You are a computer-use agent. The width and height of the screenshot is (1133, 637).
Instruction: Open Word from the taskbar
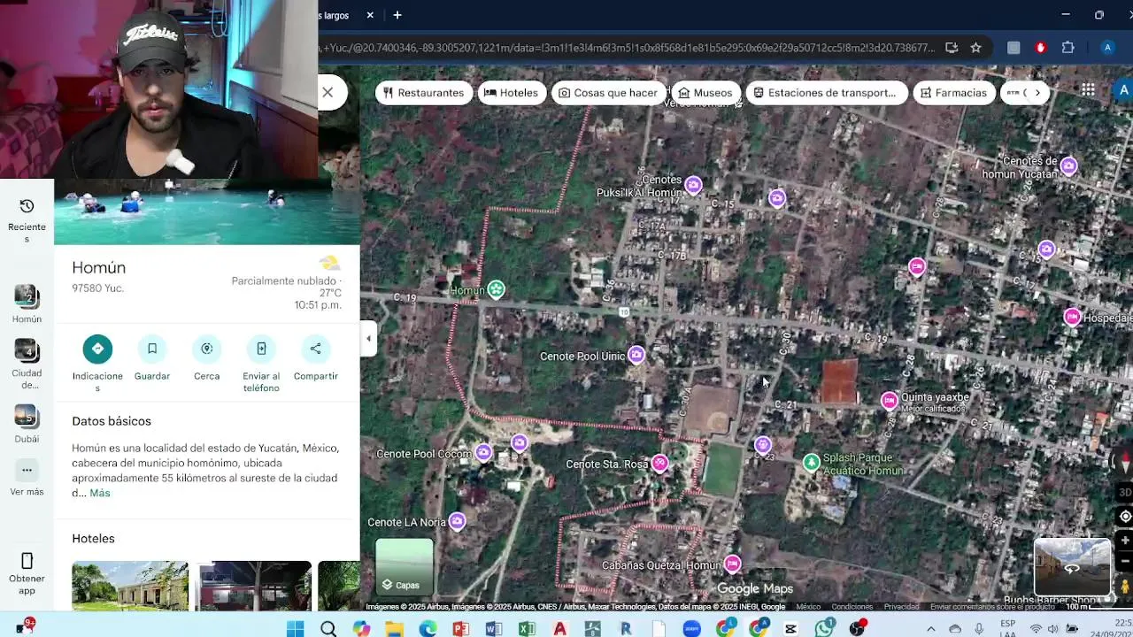pyautogui.click(x=494, y=629)
